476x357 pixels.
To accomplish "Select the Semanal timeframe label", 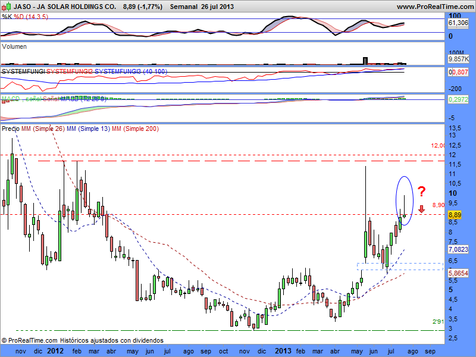I will point(184,7).
